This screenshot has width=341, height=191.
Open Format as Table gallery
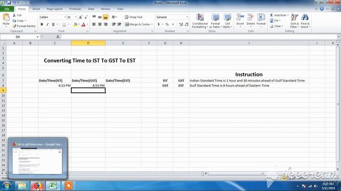[x=215, y=21]
